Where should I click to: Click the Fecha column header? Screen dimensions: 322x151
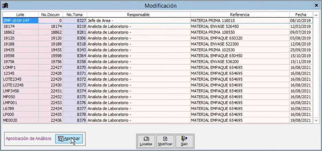click(x=301, y=15)
